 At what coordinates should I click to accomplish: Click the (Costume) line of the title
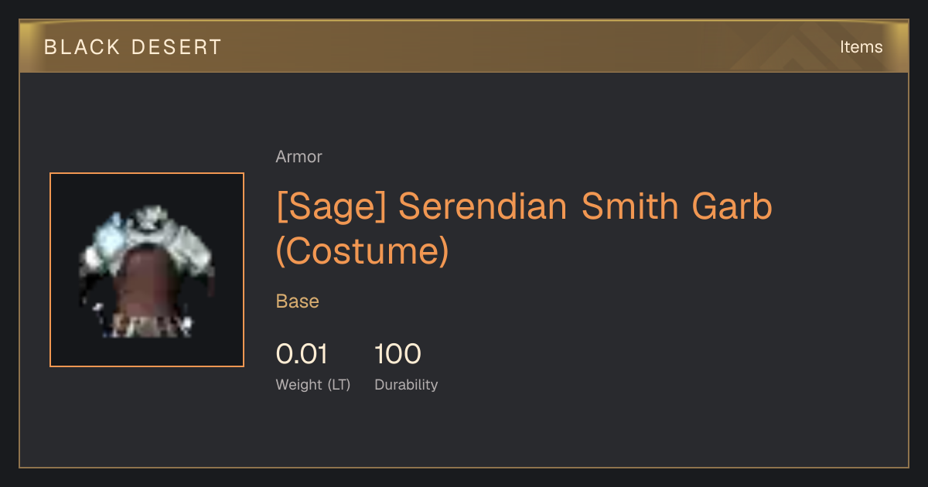pos(363,251)
